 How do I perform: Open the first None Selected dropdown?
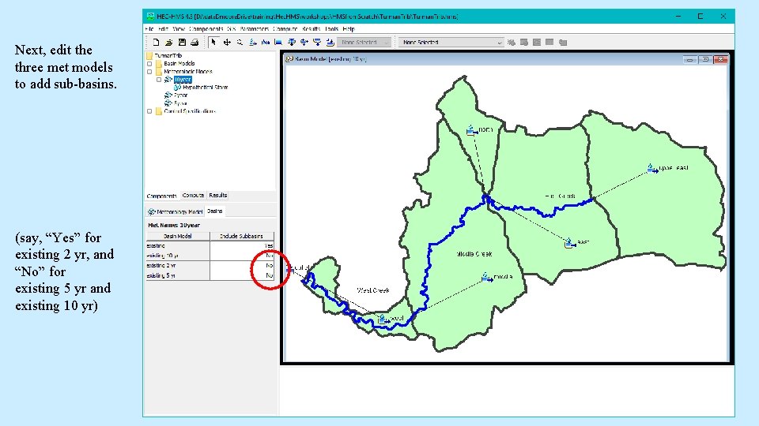point(364,43)
